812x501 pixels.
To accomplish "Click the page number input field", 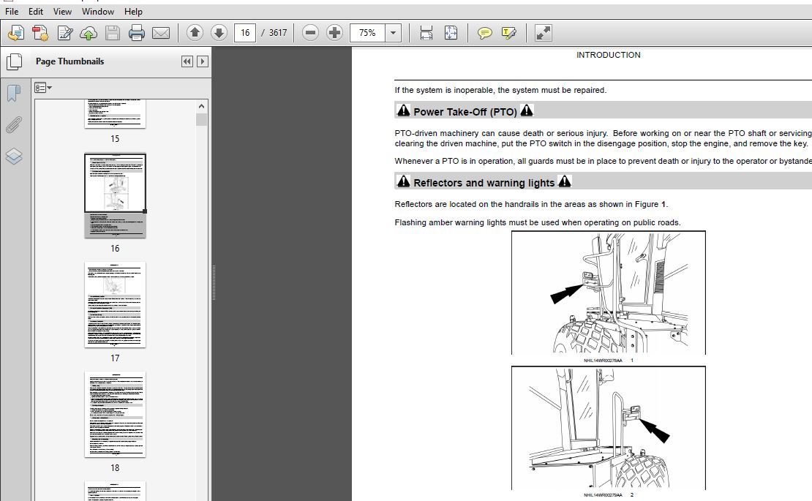I will [x=245, y=33].
